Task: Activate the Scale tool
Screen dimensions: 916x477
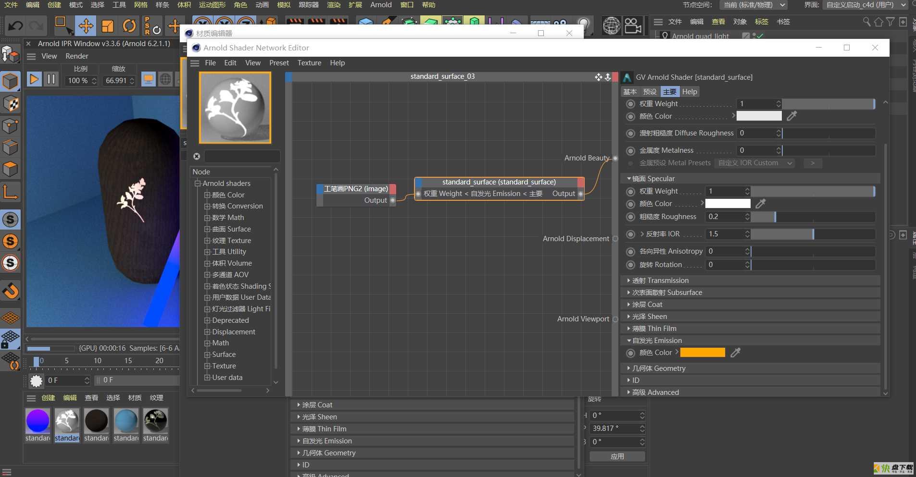Action: pos(107,25)
